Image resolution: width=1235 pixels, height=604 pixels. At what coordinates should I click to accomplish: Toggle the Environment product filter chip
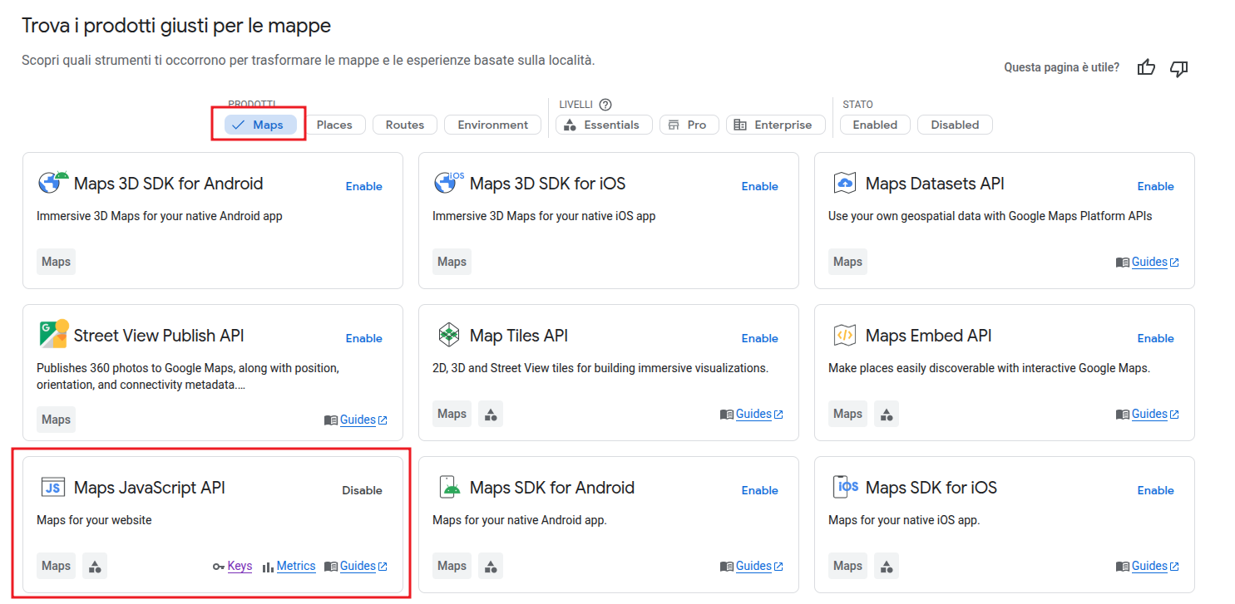pos(492,125)
